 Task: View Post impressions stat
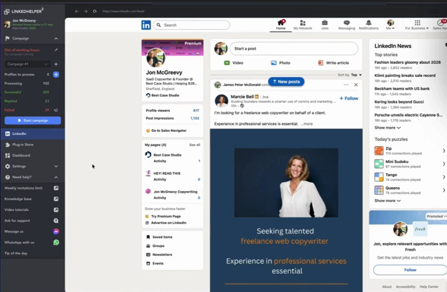[173, 118]
